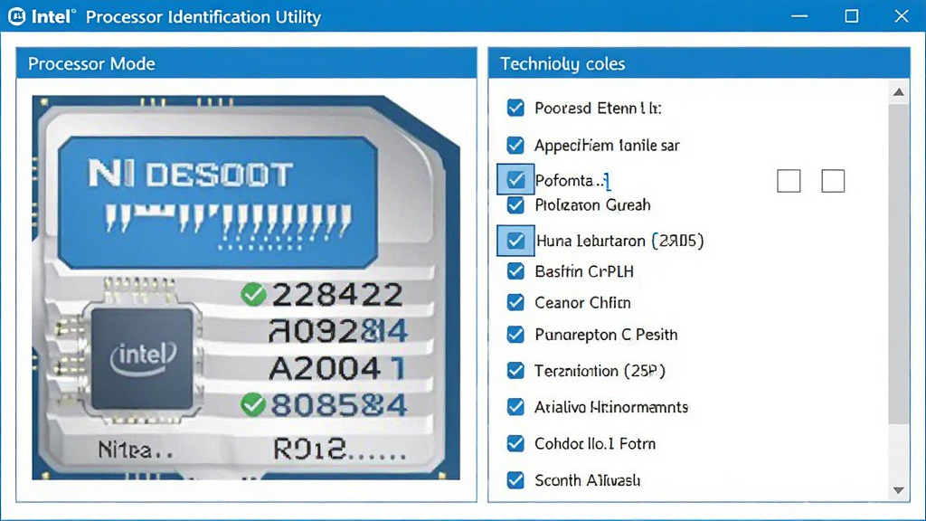
Task: Maximize the Processor Identification Utility window
Action: click(x=851, y=16)
